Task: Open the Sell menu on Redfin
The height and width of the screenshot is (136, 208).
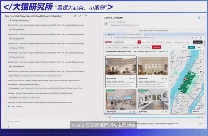Action: [x=153, y=42]
